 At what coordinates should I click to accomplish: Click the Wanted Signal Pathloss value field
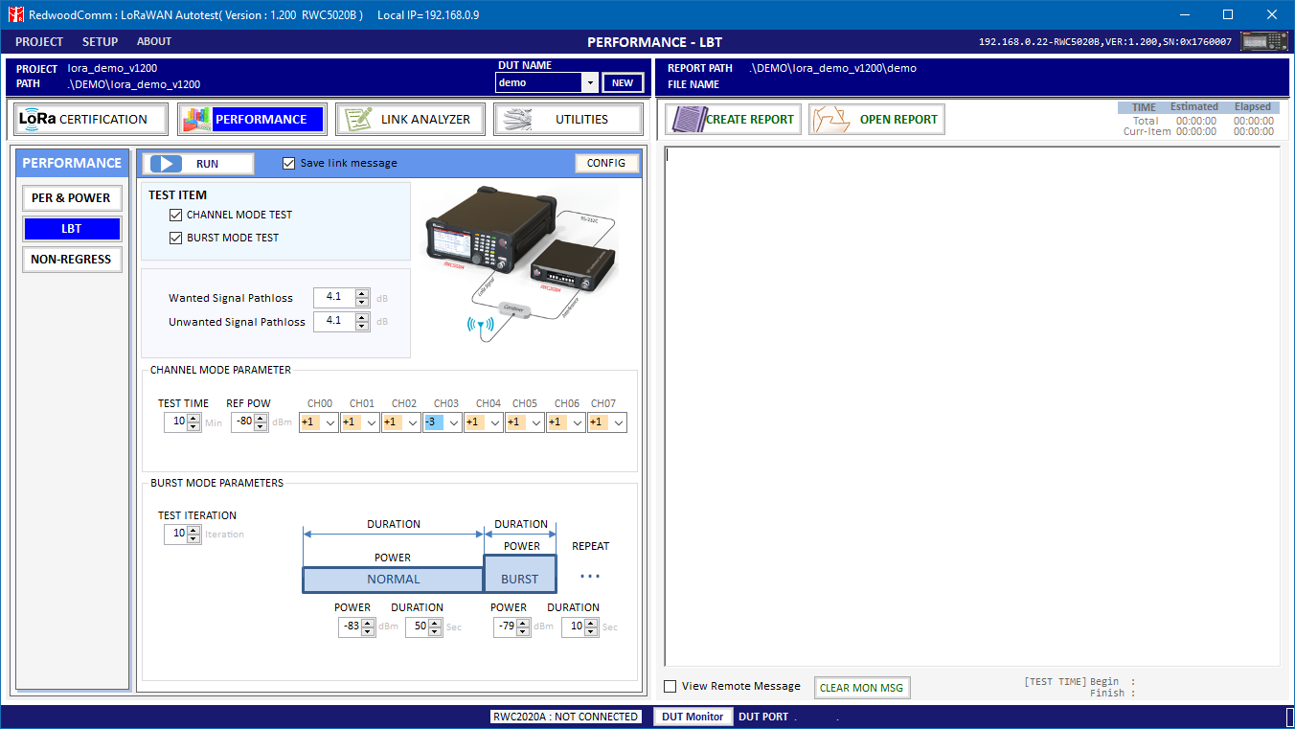coord(334,298)
